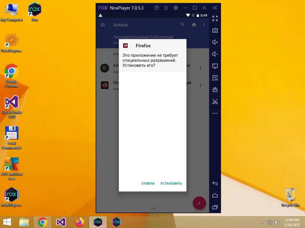Click recent apps button in Nox sidebar

coord(215,207)
